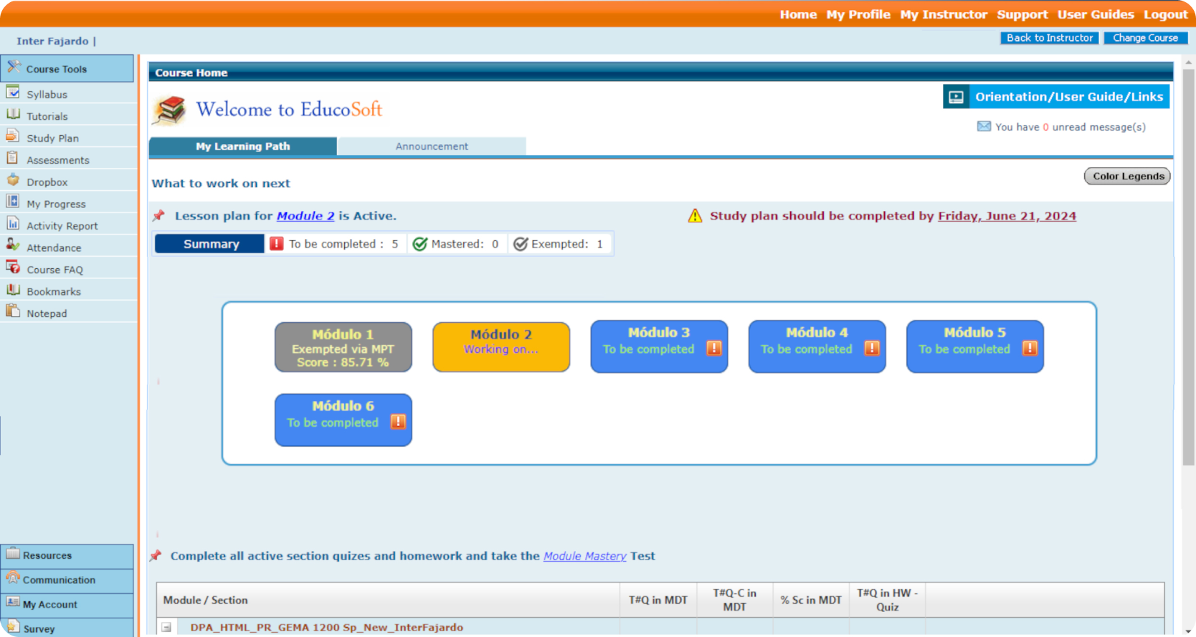Expand the My Account sidebar panel
The image size is (1196, 637).
(67, 605)
